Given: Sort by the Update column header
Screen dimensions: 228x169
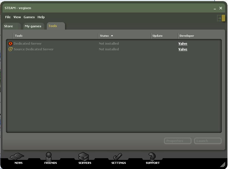Looking at the screenshot, I should (x=164, y=36).
